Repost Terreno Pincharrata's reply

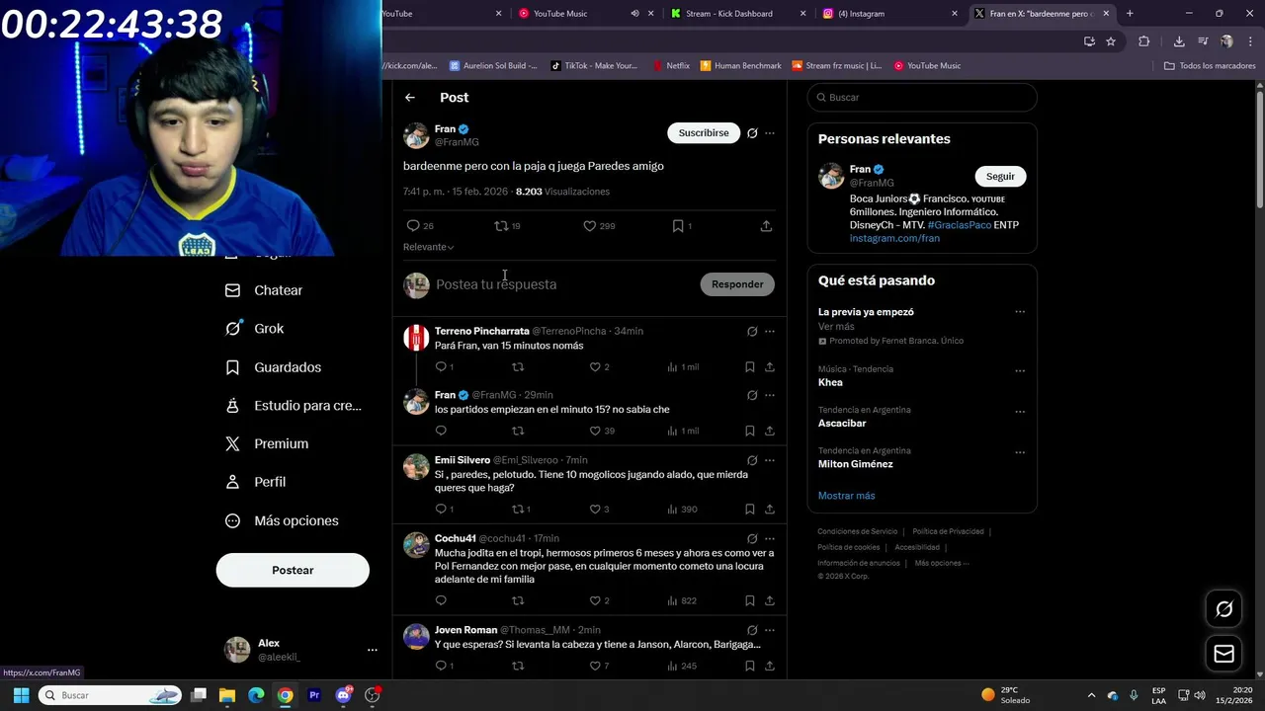[518, 367]
